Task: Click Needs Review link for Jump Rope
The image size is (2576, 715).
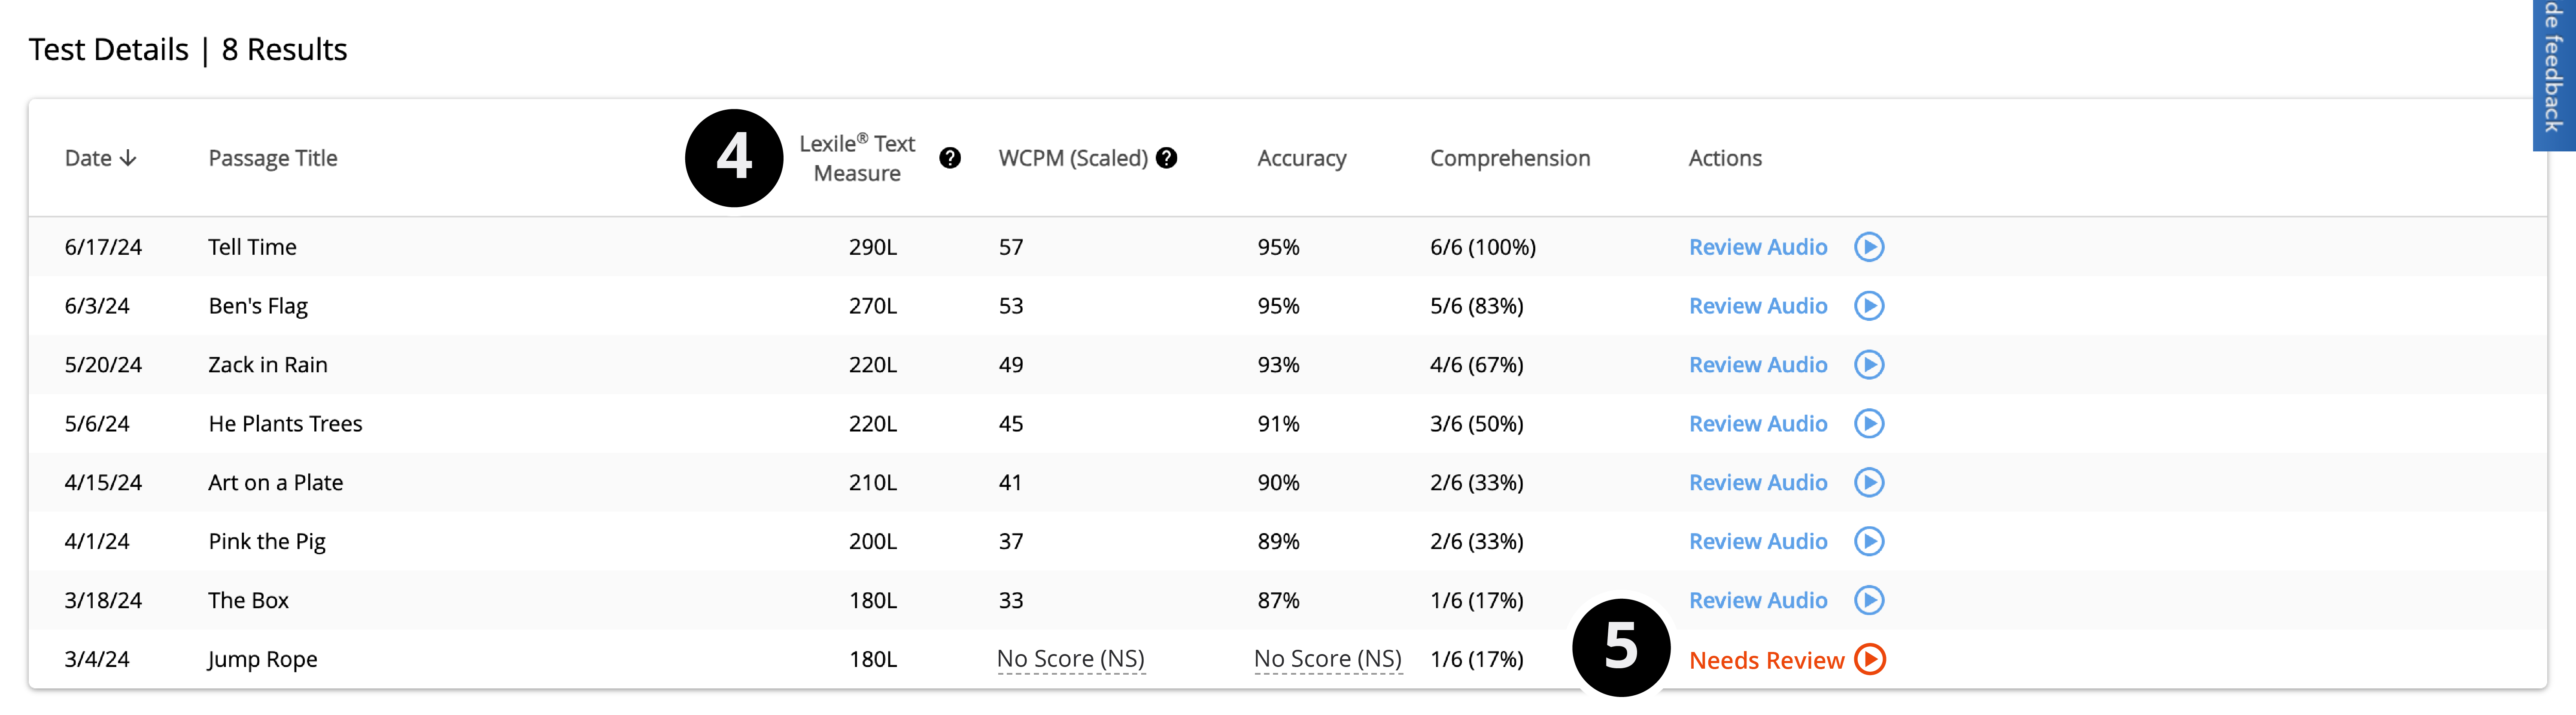Action: [1766, 660]
